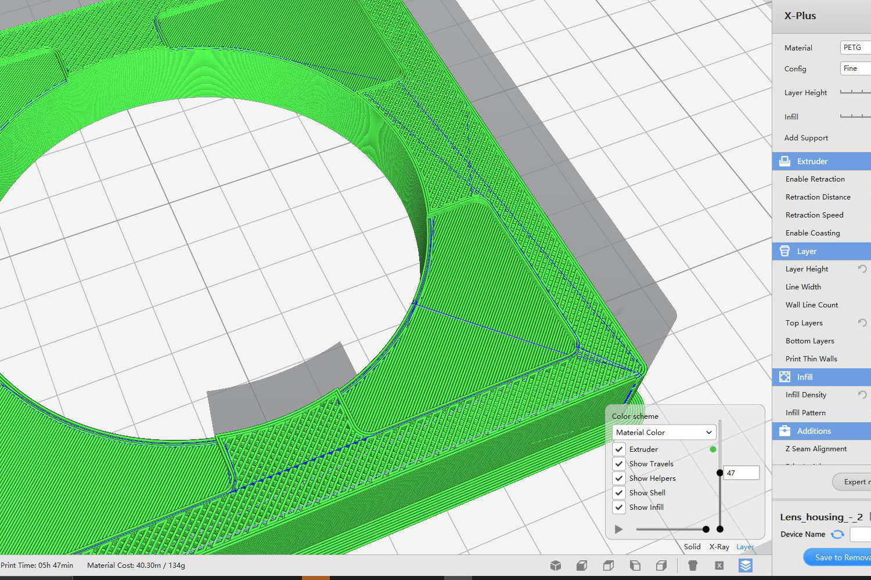
Task: Click the vertical layer slider's top handle
Action: click(x=720, y=473)
